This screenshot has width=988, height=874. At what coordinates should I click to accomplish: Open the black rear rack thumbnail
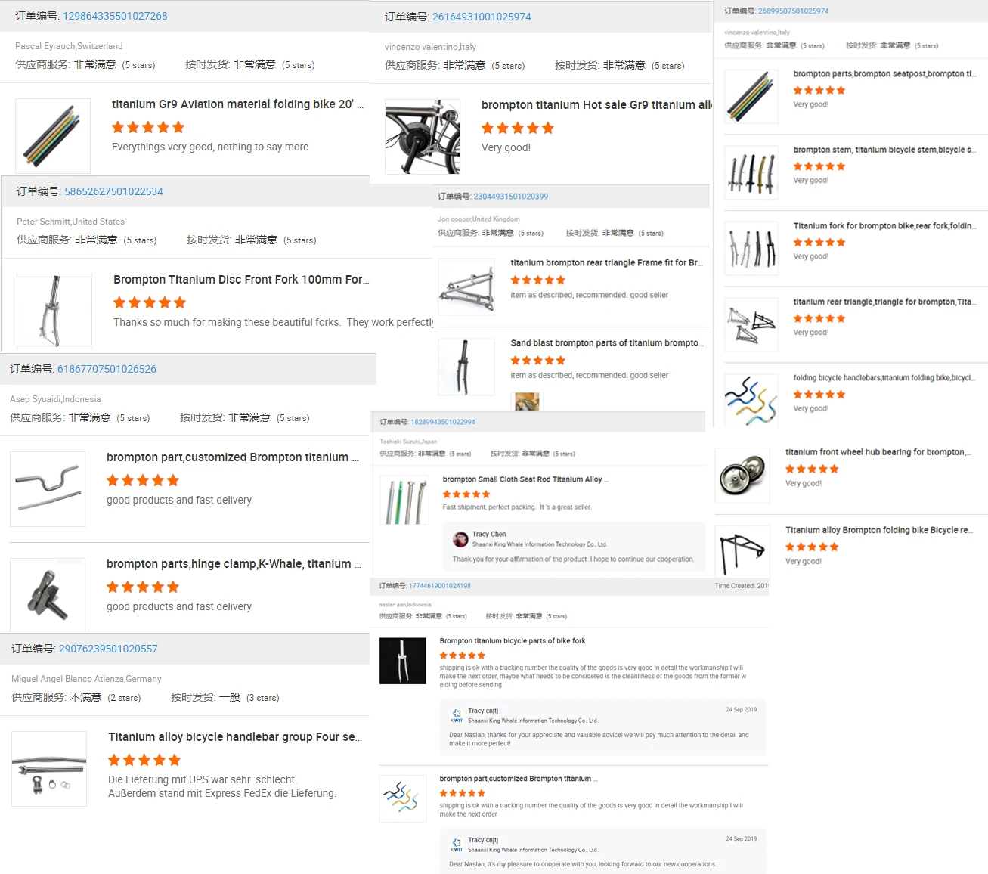[742, 553]
